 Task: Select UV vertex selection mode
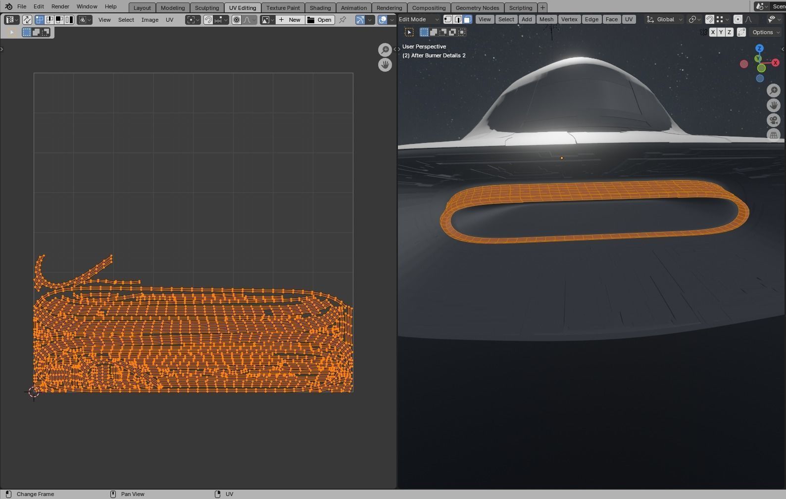click(39, 20)
